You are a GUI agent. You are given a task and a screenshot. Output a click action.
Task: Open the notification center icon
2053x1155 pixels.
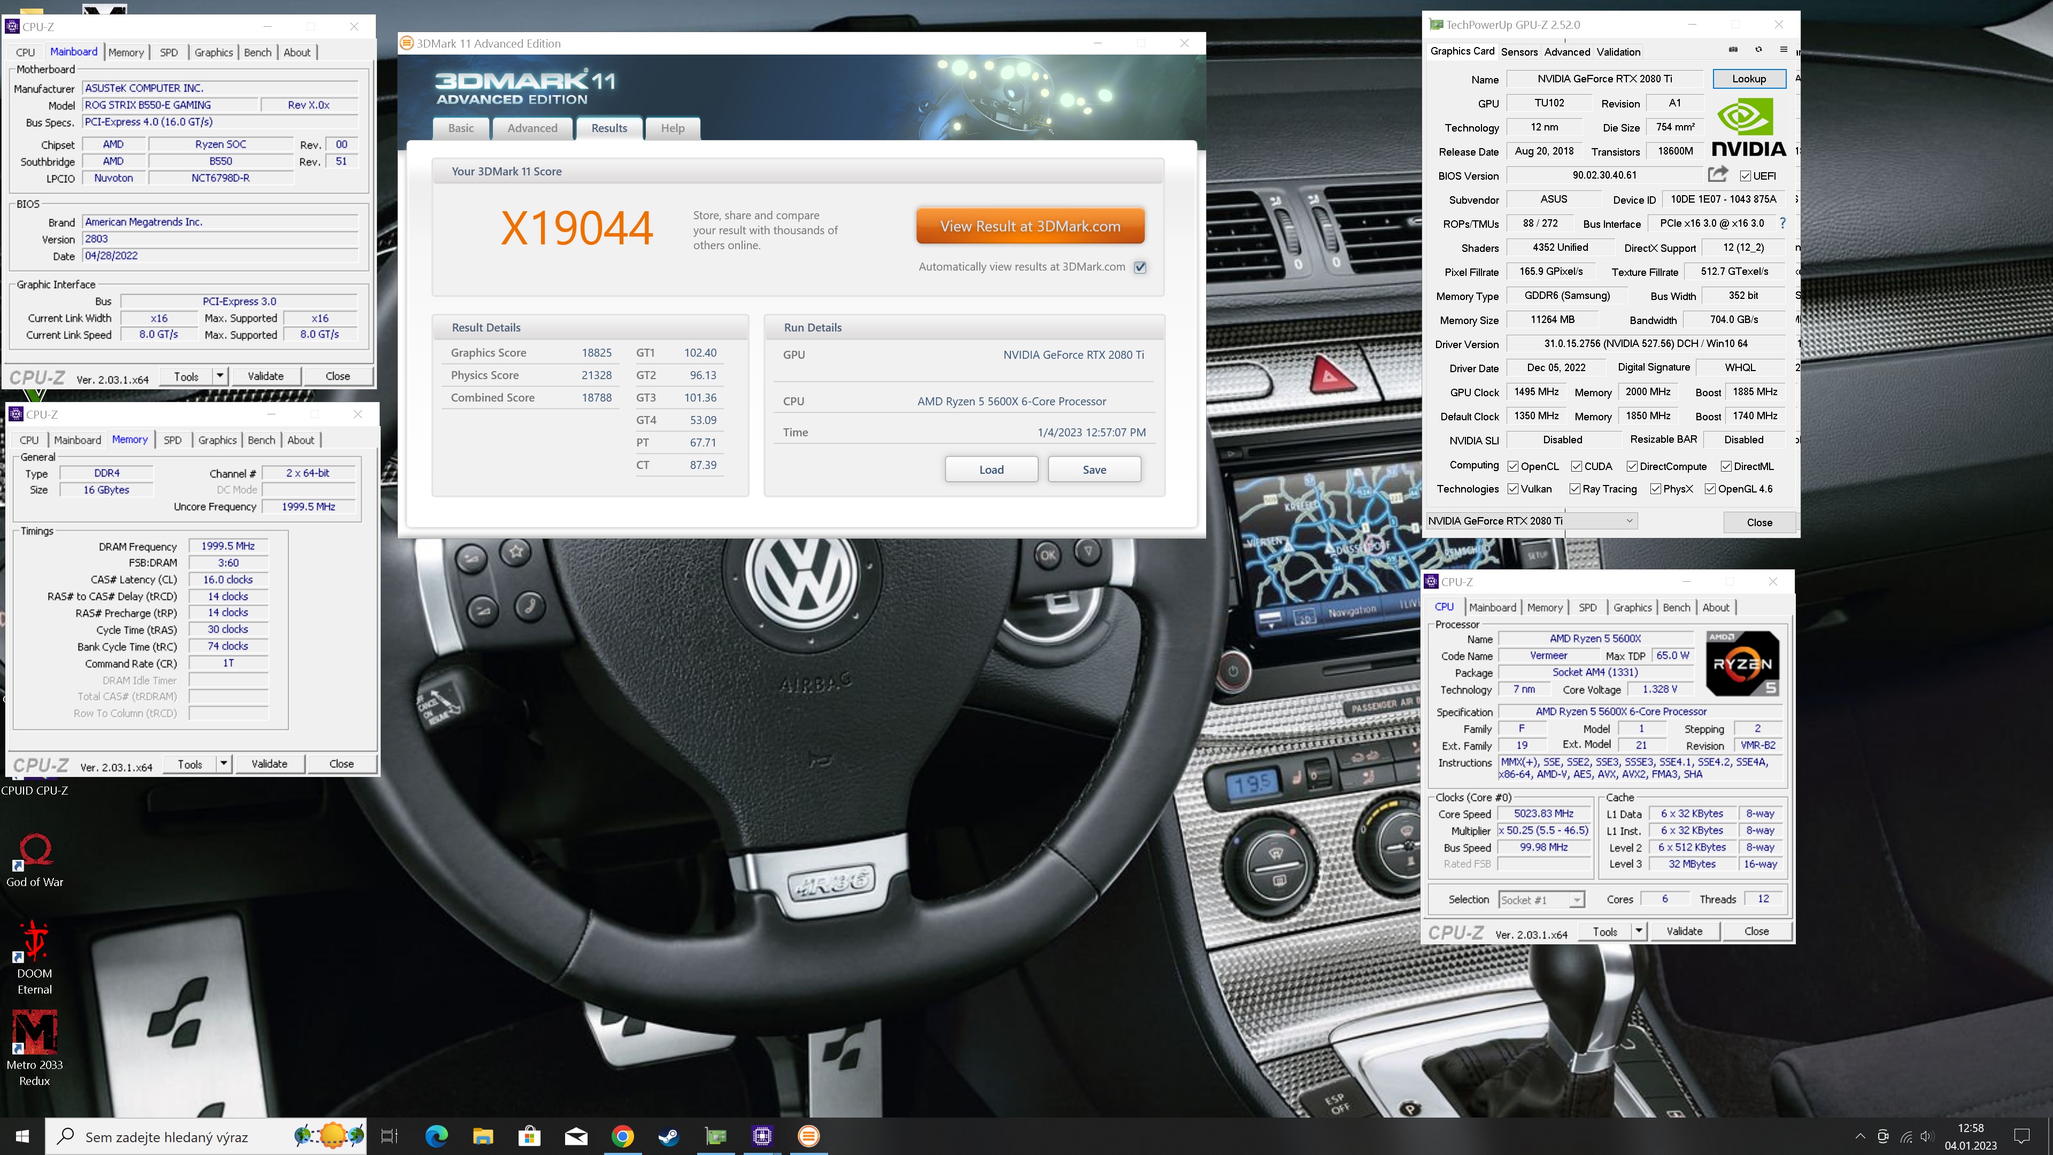[2022, 1136]
